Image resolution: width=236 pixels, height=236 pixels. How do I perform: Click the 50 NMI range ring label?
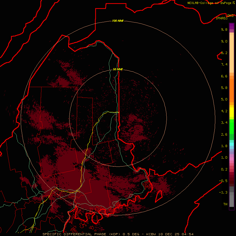point(118,69)
